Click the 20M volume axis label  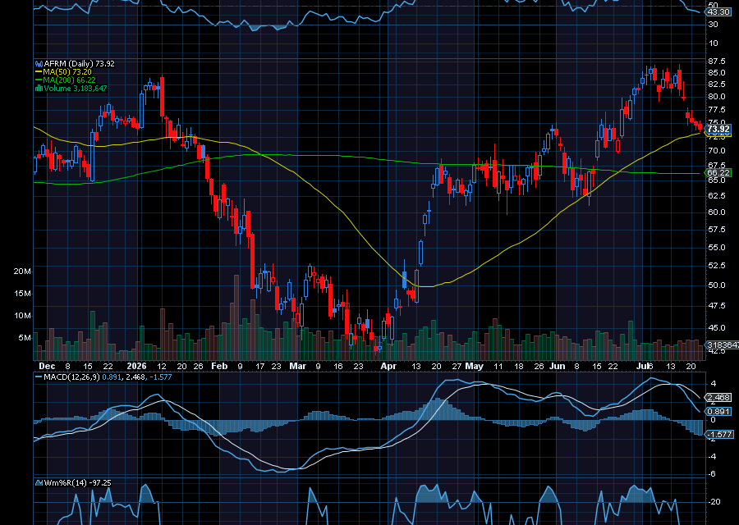coord(22,272)
